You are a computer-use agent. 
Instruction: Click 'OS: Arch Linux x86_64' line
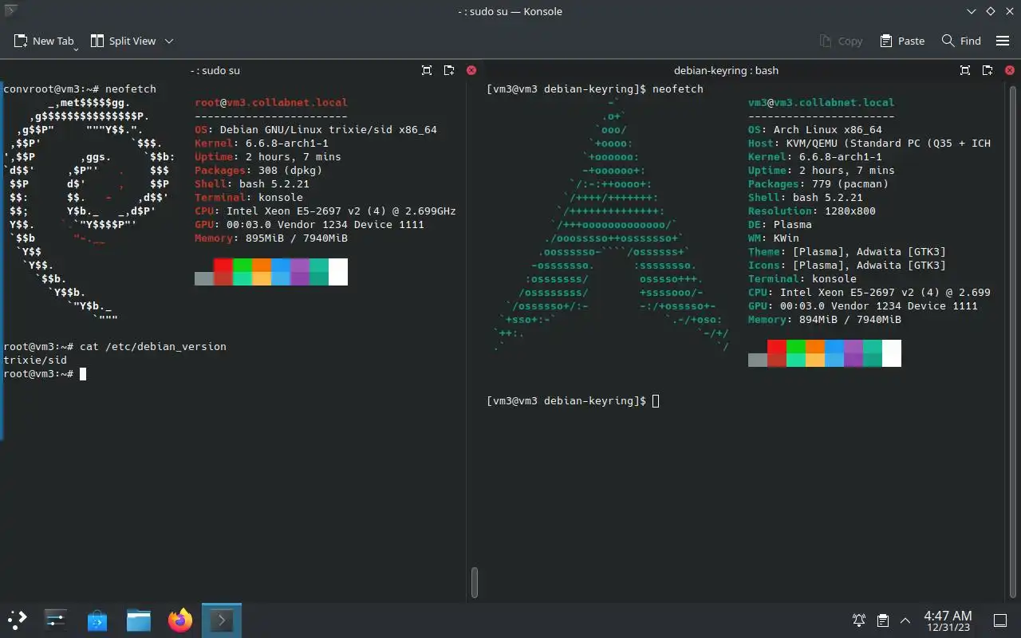[815, 129]
